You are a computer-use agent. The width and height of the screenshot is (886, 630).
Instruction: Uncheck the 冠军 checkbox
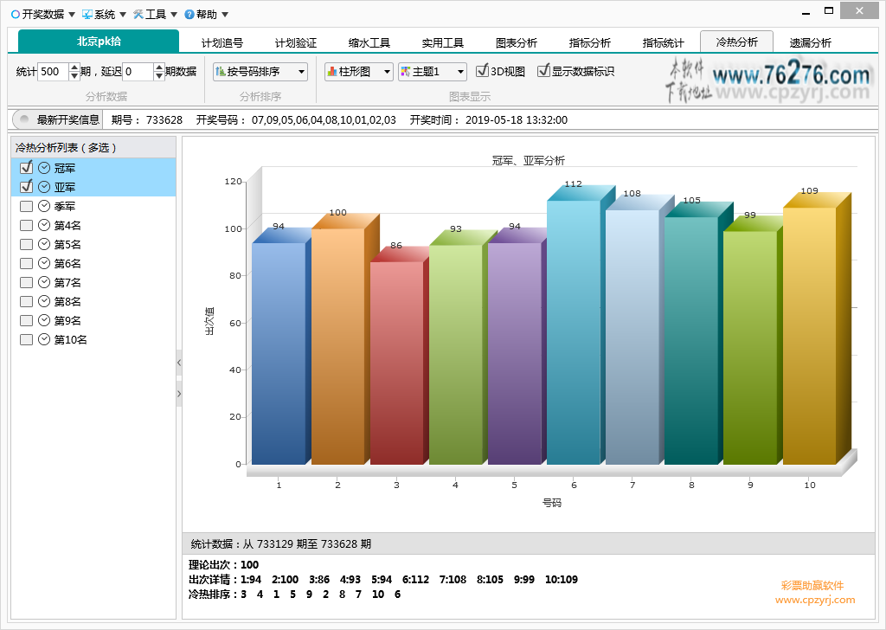(26, 168)
